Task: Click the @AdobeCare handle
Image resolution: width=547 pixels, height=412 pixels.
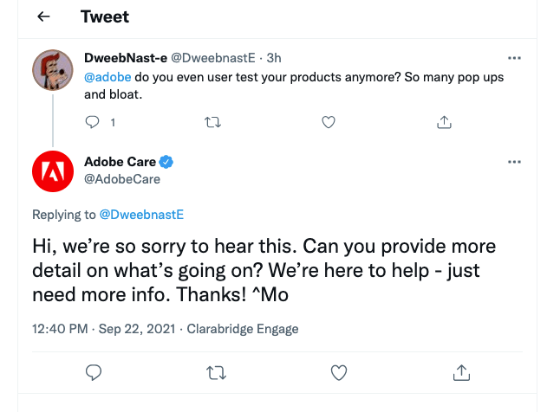Action: click(x=122, y=179)
